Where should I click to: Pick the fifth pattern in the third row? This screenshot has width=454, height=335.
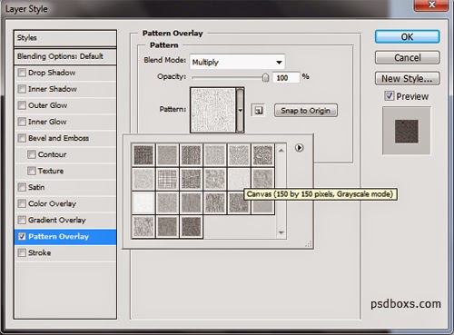click(239, 202)
